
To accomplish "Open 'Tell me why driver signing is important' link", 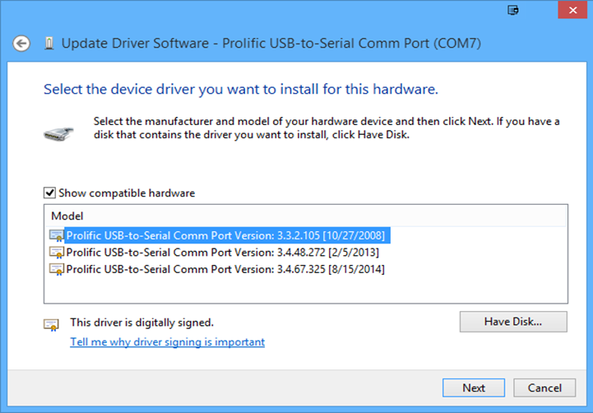I will [167, 341].
